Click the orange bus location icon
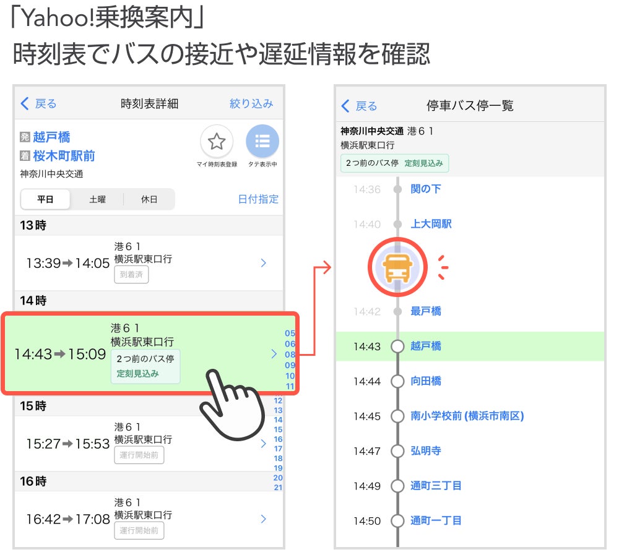Image resolution: width=619 pixels, height=552 pixels. point(397,267)
